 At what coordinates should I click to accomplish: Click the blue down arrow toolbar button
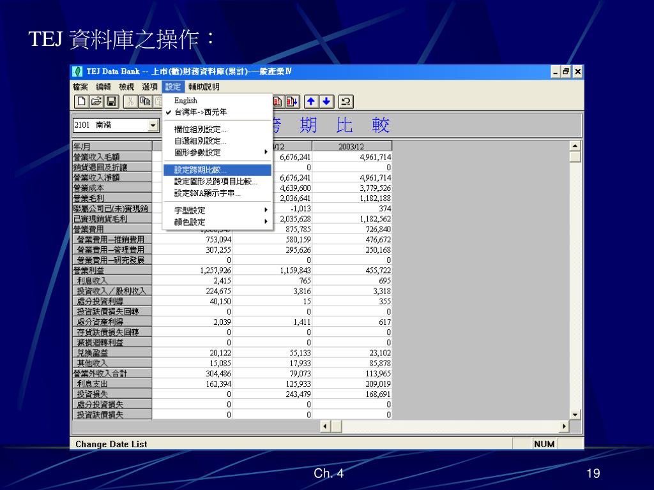point(326,101)
